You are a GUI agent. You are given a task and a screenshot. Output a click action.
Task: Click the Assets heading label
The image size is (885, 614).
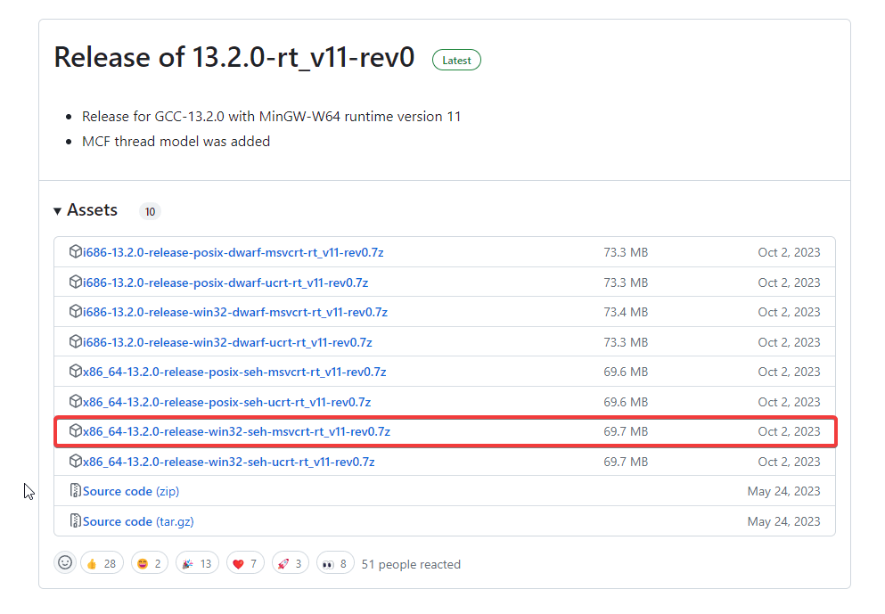point(92,210)
